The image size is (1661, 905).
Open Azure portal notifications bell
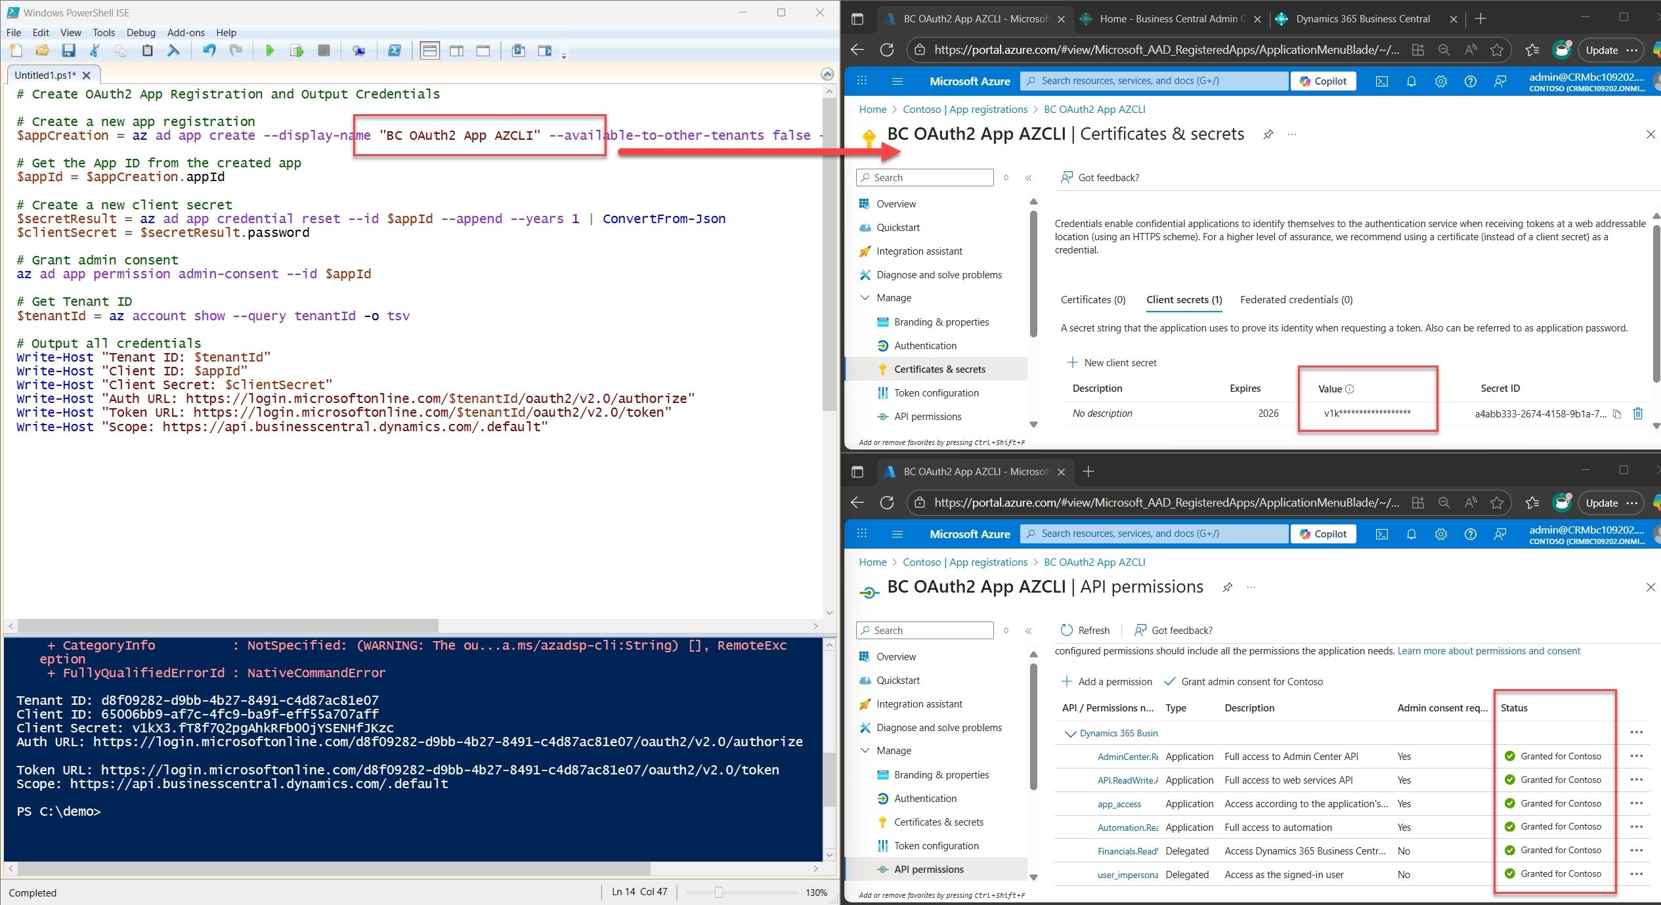pyautogui.click(x=1412, y=81)
